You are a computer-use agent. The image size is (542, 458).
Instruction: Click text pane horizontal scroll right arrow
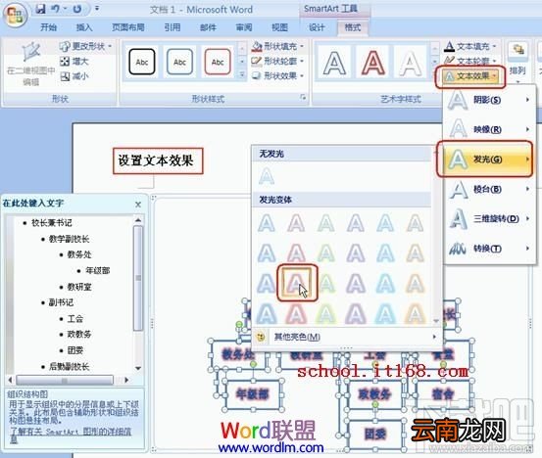point(126,380)
